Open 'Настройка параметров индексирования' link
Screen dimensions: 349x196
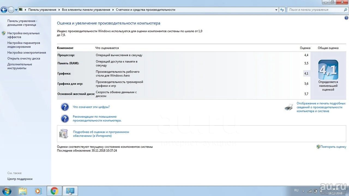[x=24, y=45]
